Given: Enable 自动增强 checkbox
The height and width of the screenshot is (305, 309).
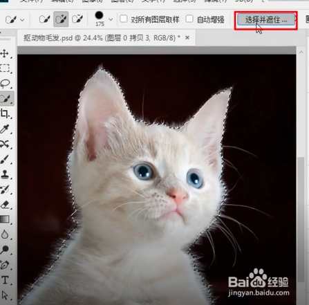Looking at the screenshot, I should tap(189, 19).
